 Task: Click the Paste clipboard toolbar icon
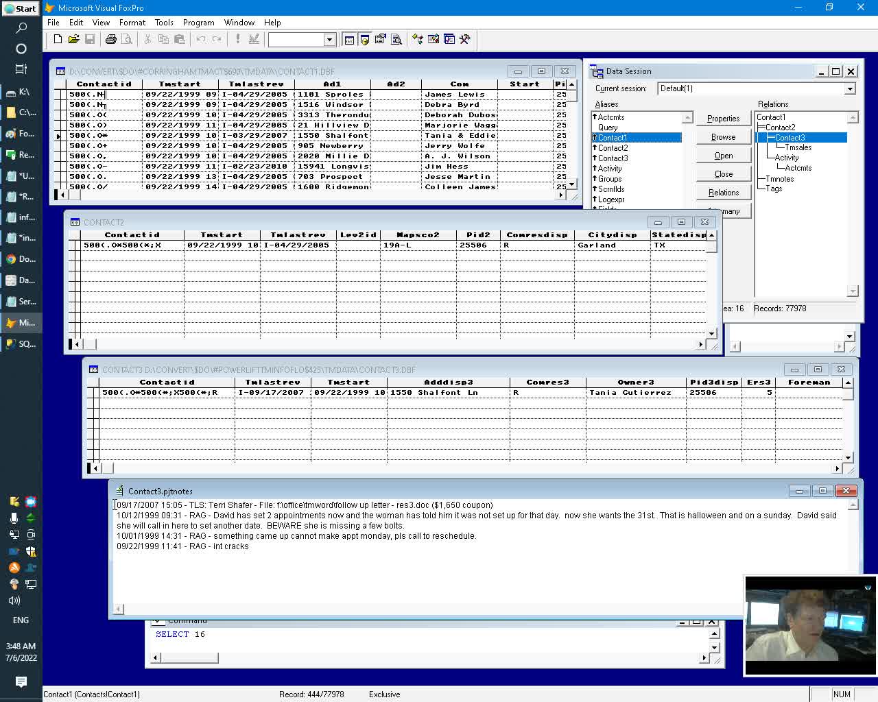pyautogui.click(x=179, y=40)
